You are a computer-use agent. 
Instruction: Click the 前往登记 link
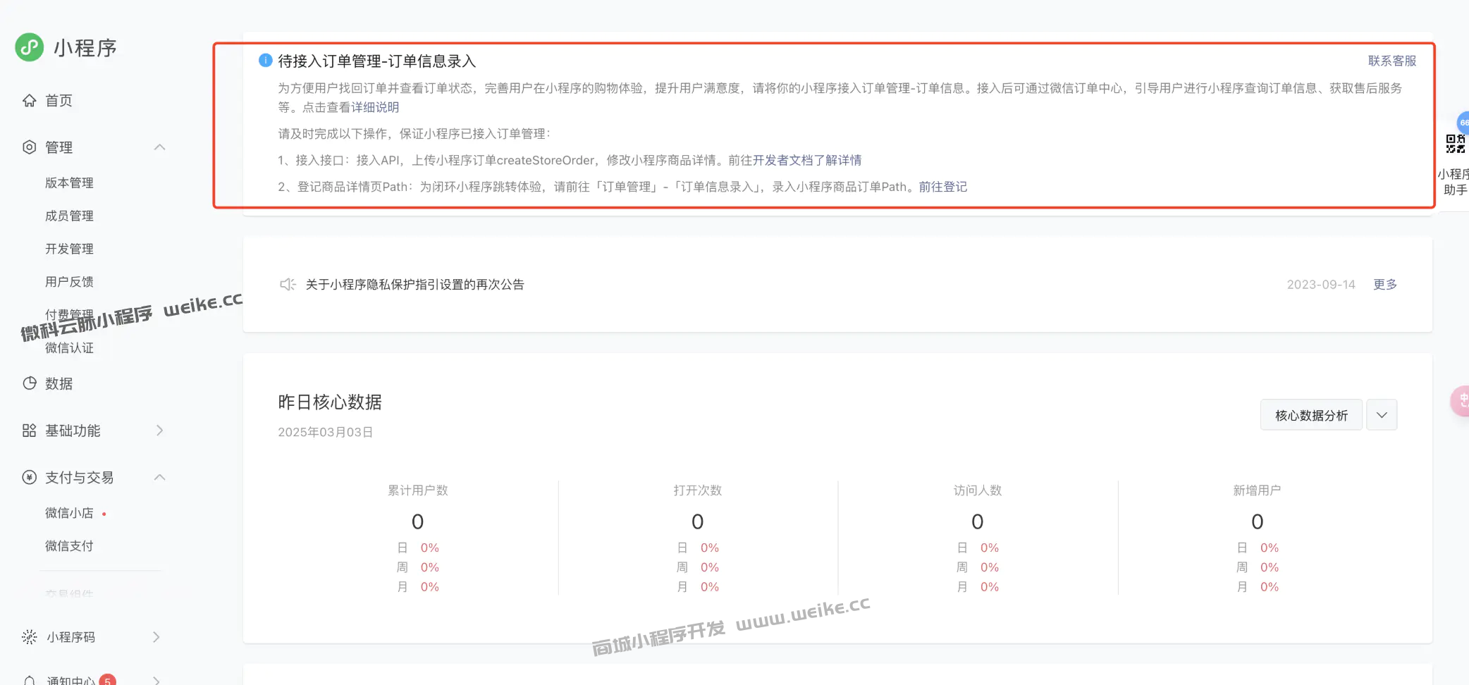point(943,187)
